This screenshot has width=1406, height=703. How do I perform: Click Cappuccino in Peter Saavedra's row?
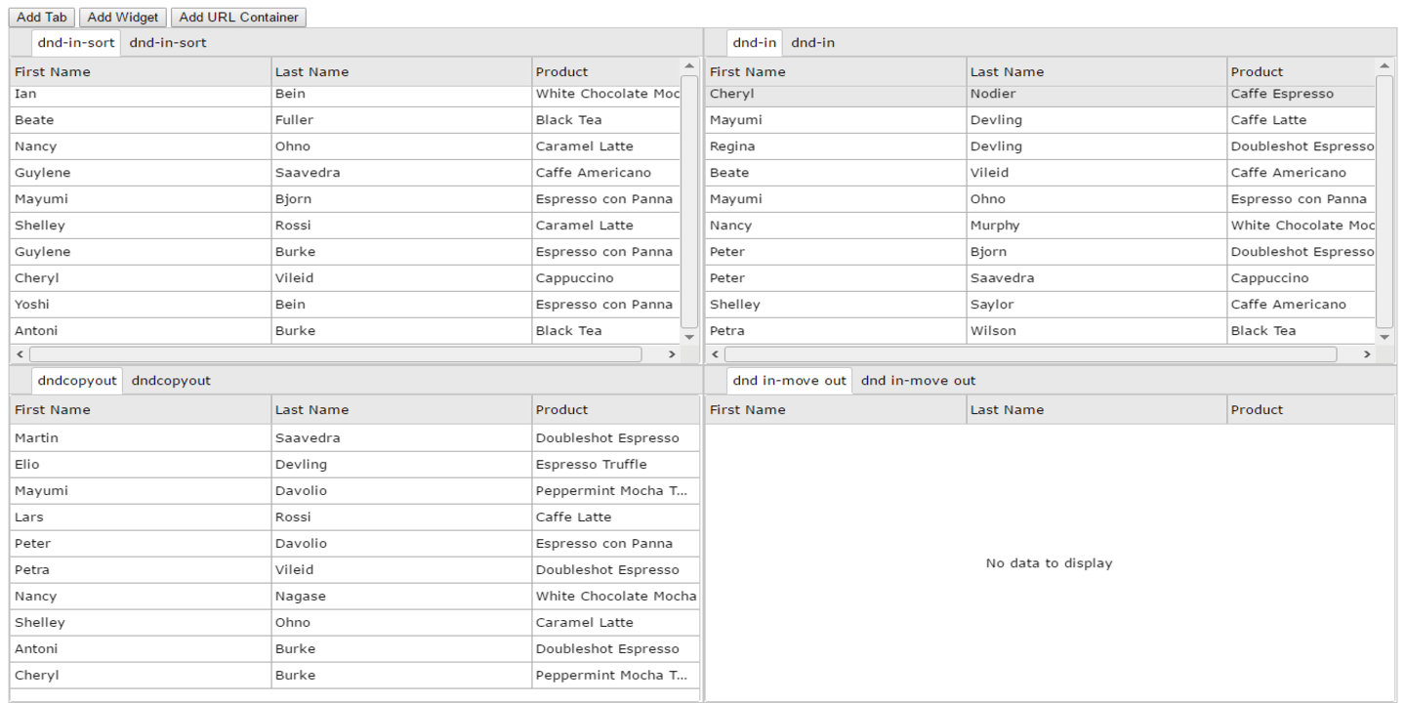tap(1302, 278)
